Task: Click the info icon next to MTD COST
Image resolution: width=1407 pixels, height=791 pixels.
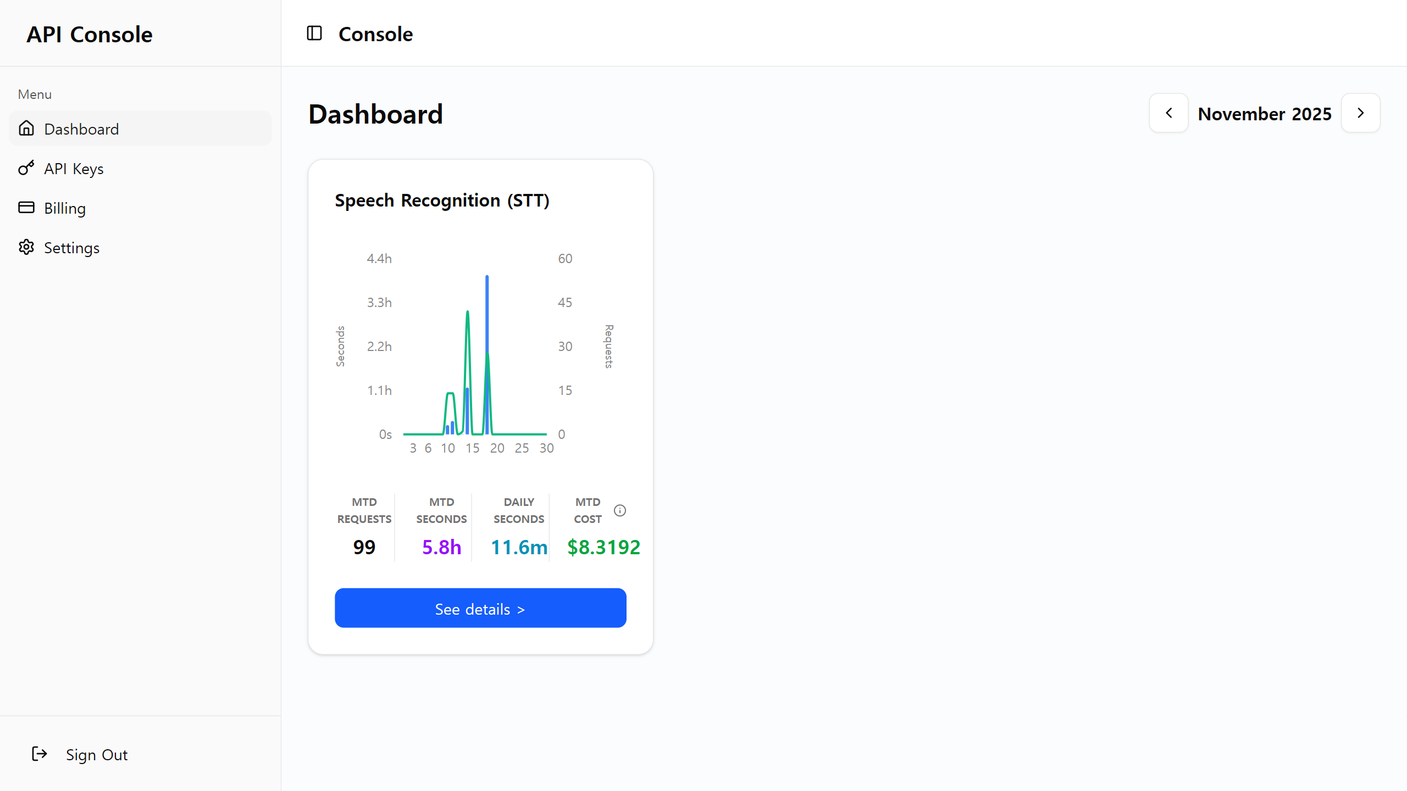Action: pyautogui.click(x=621, y=510)
